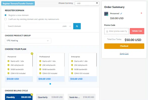Click the pencil edit icon beside Personnel
The width and height of the screenshot is (148, 100).
pyautogui.click(x=121, y=14)
